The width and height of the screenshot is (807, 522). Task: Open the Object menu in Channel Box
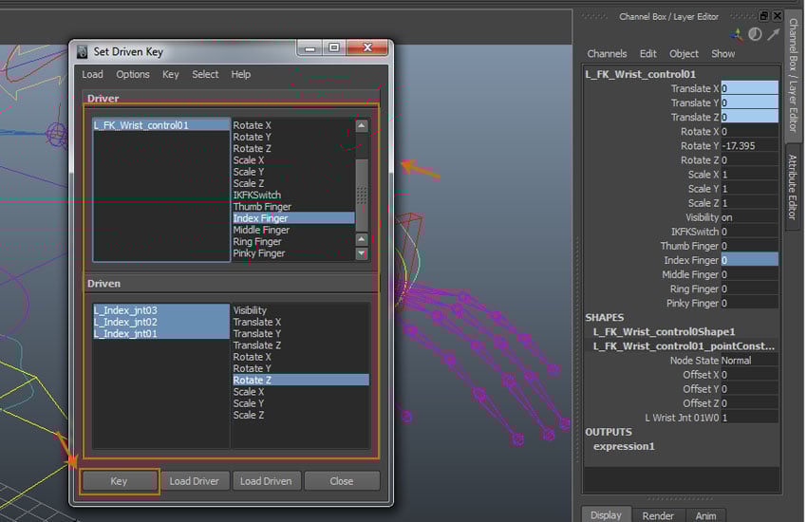[x=684, y=53]
